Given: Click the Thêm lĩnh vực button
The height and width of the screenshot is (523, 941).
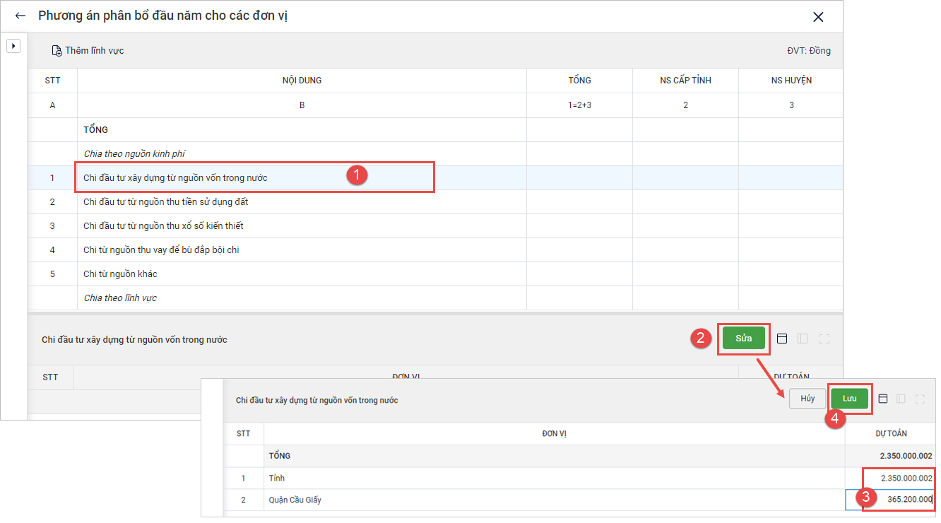Looking at the screenshot, I should coord(88,51).
